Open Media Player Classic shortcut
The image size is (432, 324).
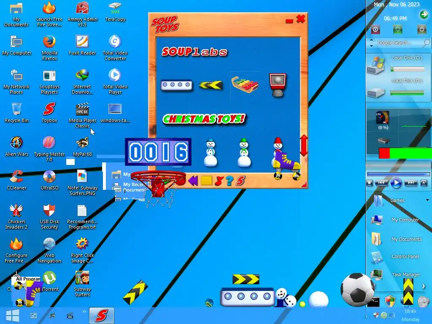pyautogui.click(x=82, y=115)
